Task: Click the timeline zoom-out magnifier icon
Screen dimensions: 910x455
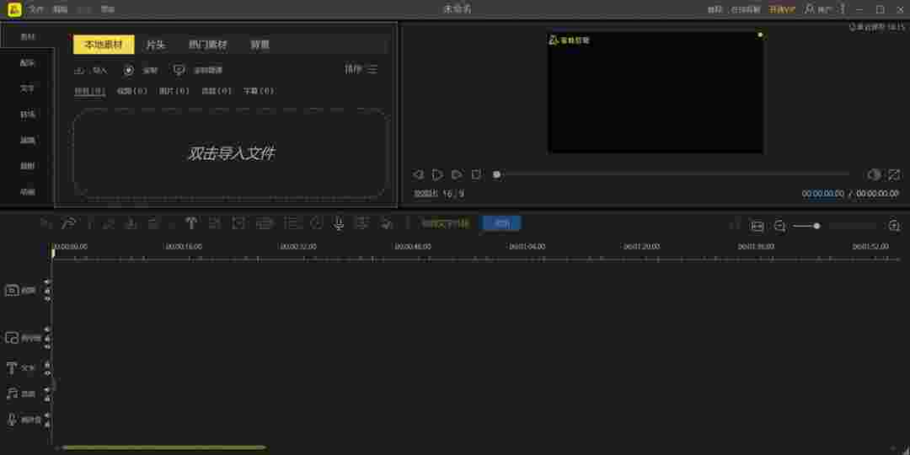Action: click(x=780, y=226)
